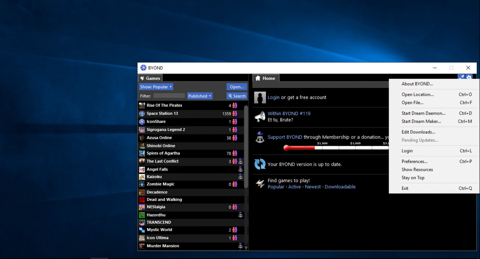Click the Spires of Agartha game icon
This screenshot has height=259, width=480.
(142, 153)
